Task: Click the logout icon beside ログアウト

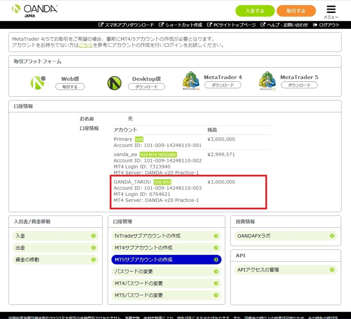Action: (315, 25)
